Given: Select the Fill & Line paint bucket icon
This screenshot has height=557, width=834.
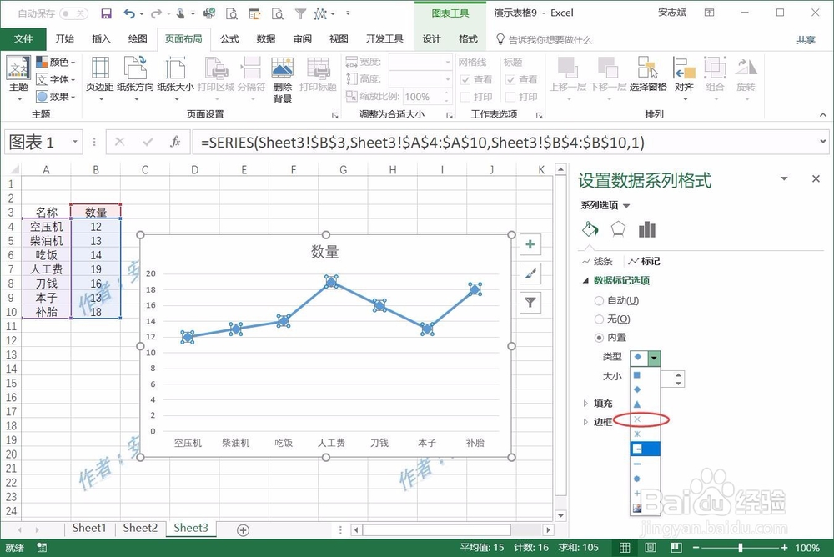Looking at the screenshot, I should tap(590, 229).
